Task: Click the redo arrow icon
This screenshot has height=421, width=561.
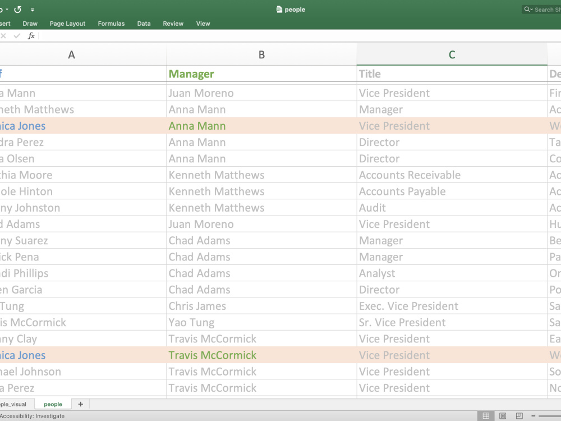Action: [17, 10]
